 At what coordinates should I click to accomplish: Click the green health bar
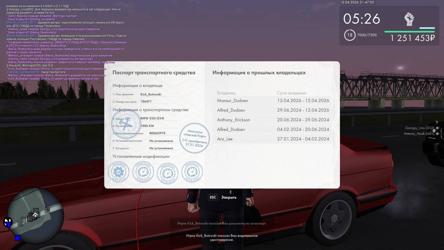point(409,32)
